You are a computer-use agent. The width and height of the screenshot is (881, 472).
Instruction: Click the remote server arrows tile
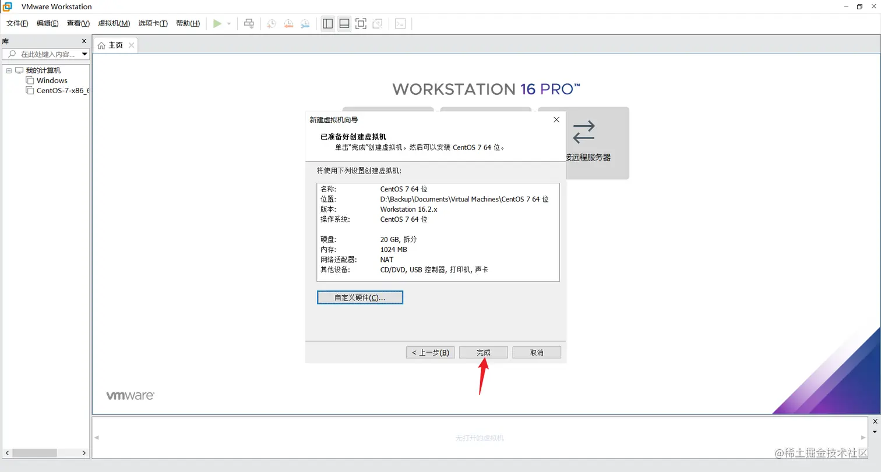pos(584,132)
